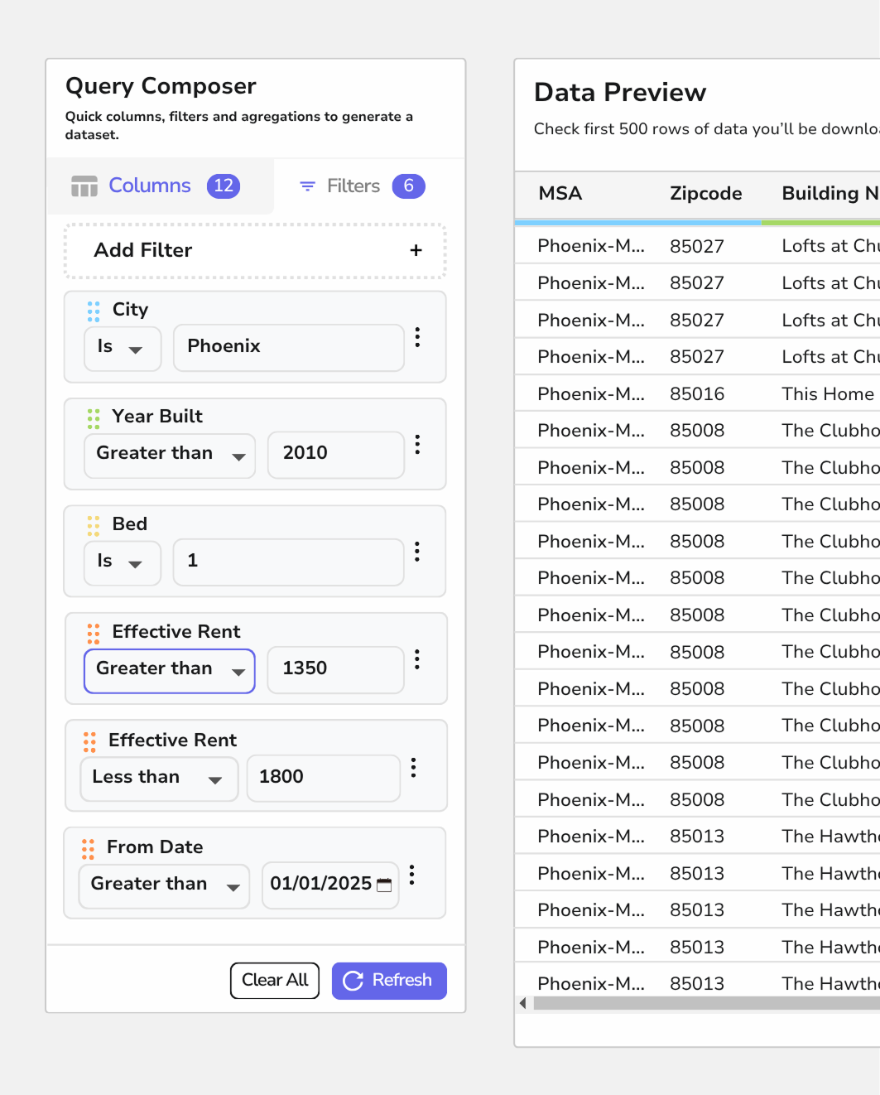Screen dimensions: 880x1095
Task: Switch to the Columns tab
Action: pyautogui.click(x=150, y=186)
